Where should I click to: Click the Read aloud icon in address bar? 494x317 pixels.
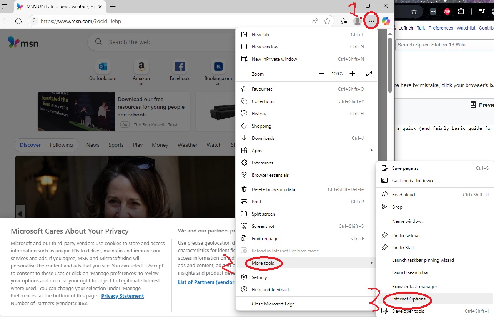(315, 21)
